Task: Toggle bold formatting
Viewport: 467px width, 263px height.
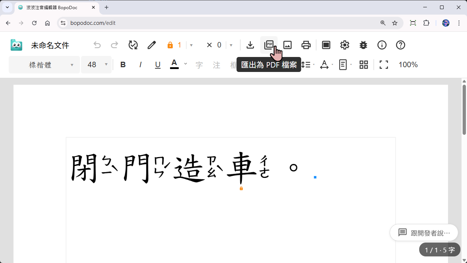Action: point(123,64)
